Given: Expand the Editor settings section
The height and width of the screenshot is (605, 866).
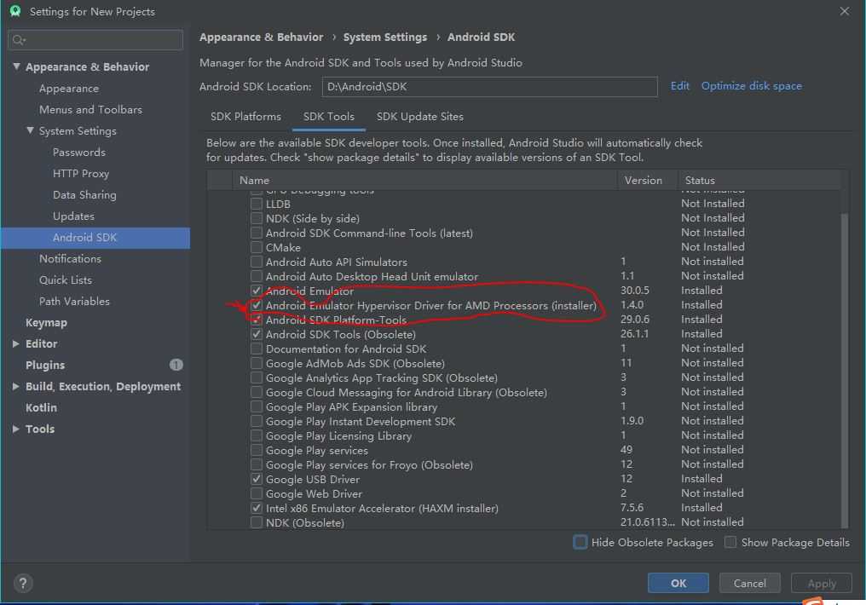Looking at the screenshot, I should coord(16,343).
